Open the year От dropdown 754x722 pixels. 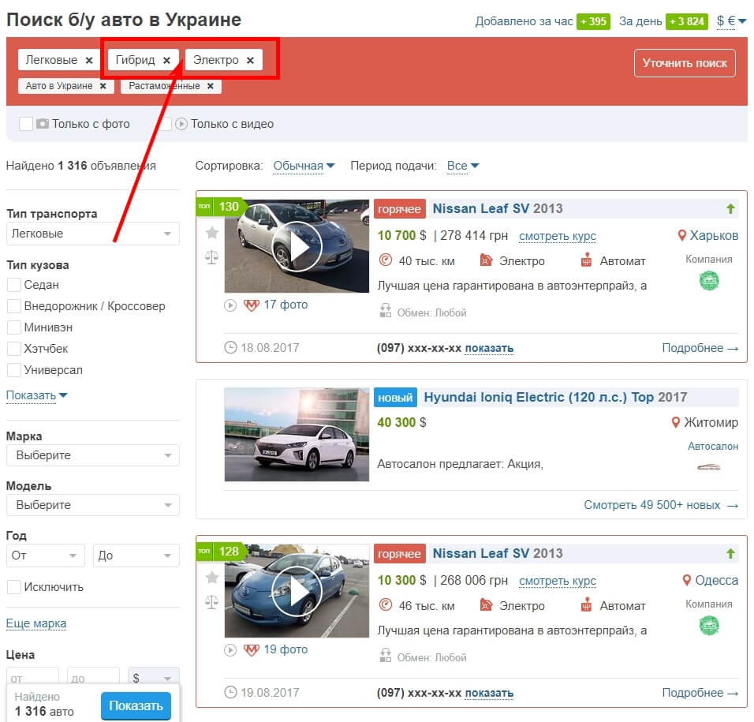46,556
